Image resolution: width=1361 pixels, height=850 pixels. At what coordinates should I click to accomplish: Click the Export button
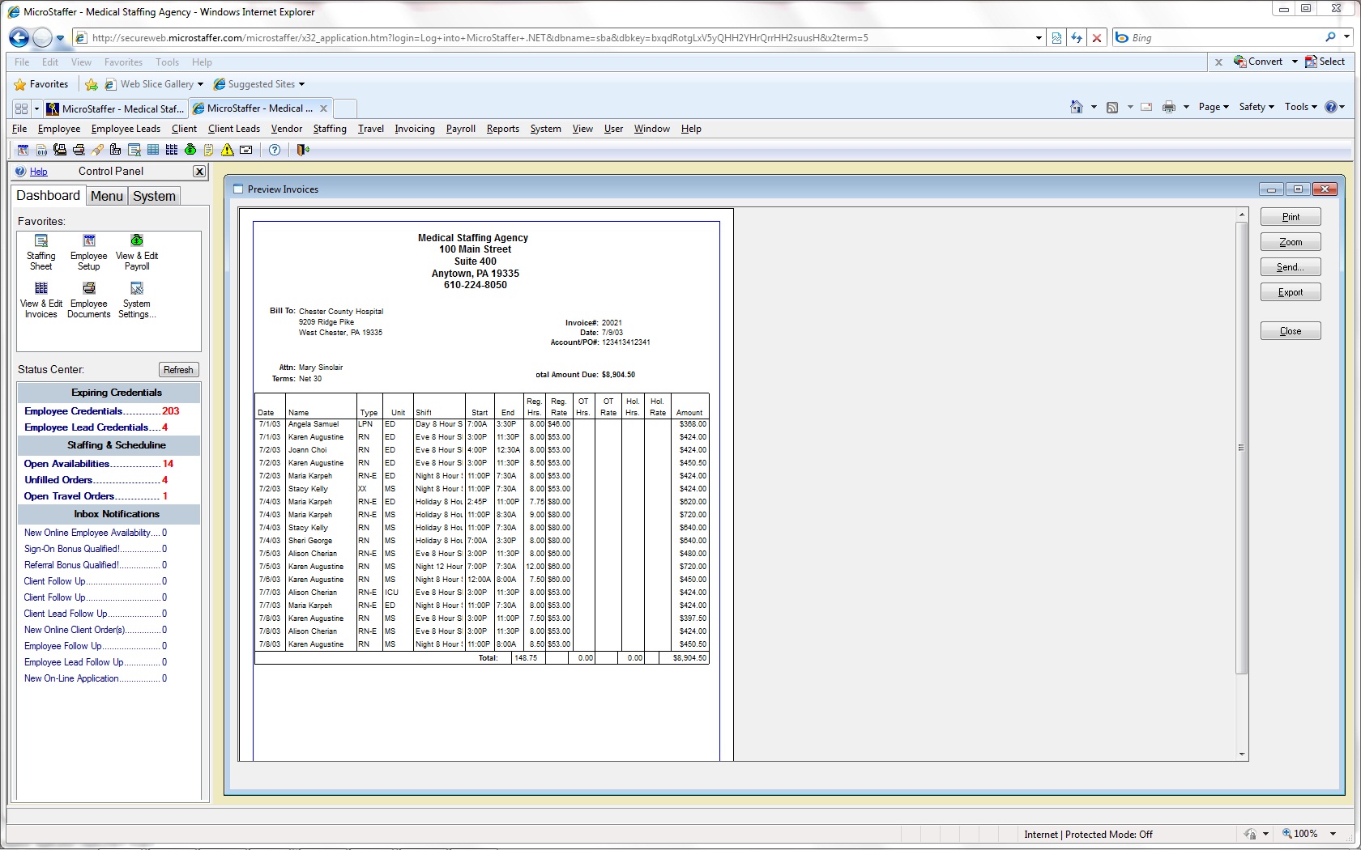[x=1291, y=292]
